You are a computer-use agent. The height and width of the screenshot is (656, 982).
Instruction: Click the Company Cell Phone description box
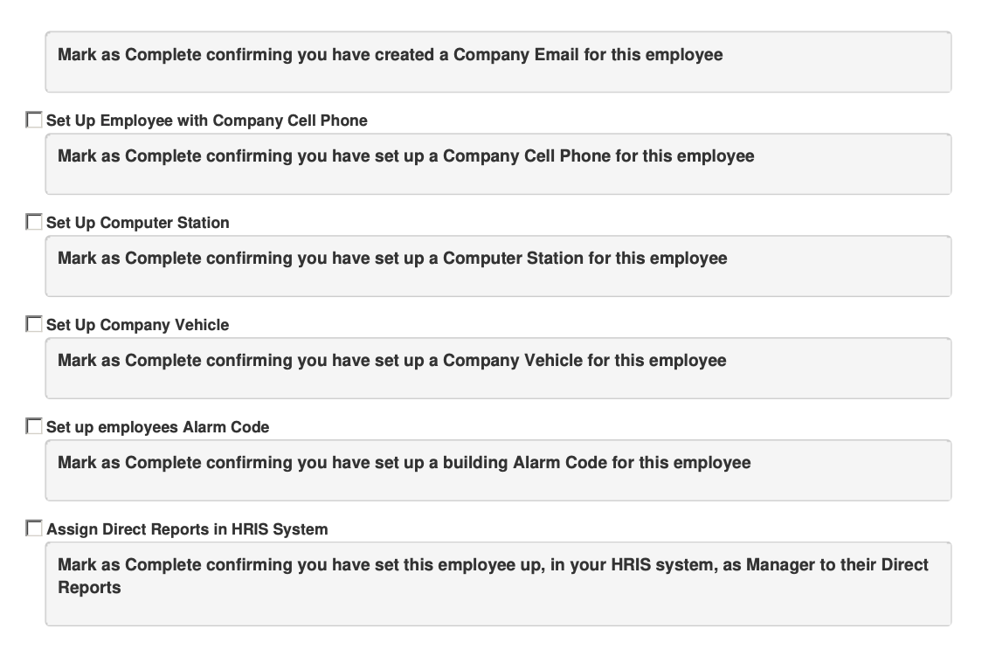tap(499, 164)
